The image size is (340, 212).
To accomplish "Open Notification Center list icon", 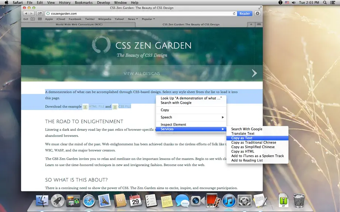I will 333,3.
